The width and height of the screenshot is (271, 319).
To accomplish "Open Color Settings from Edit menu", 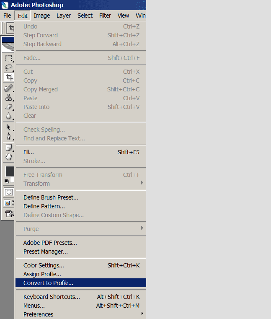I will 44,265.
